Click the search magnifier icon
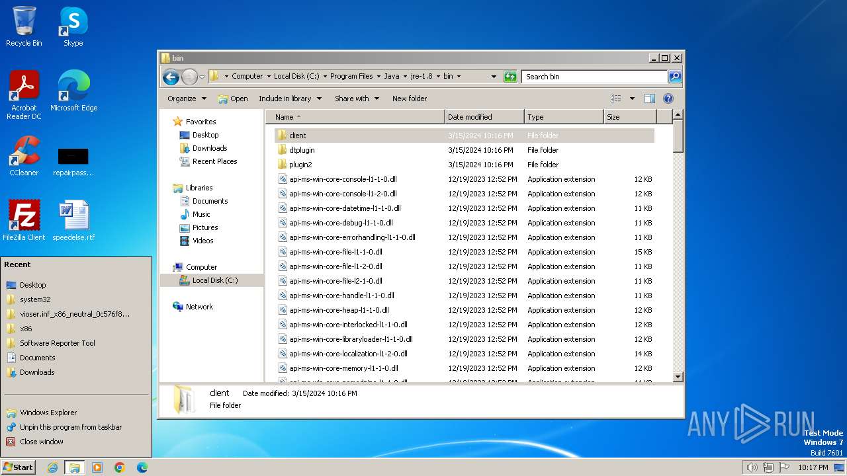 coord(674,77)
